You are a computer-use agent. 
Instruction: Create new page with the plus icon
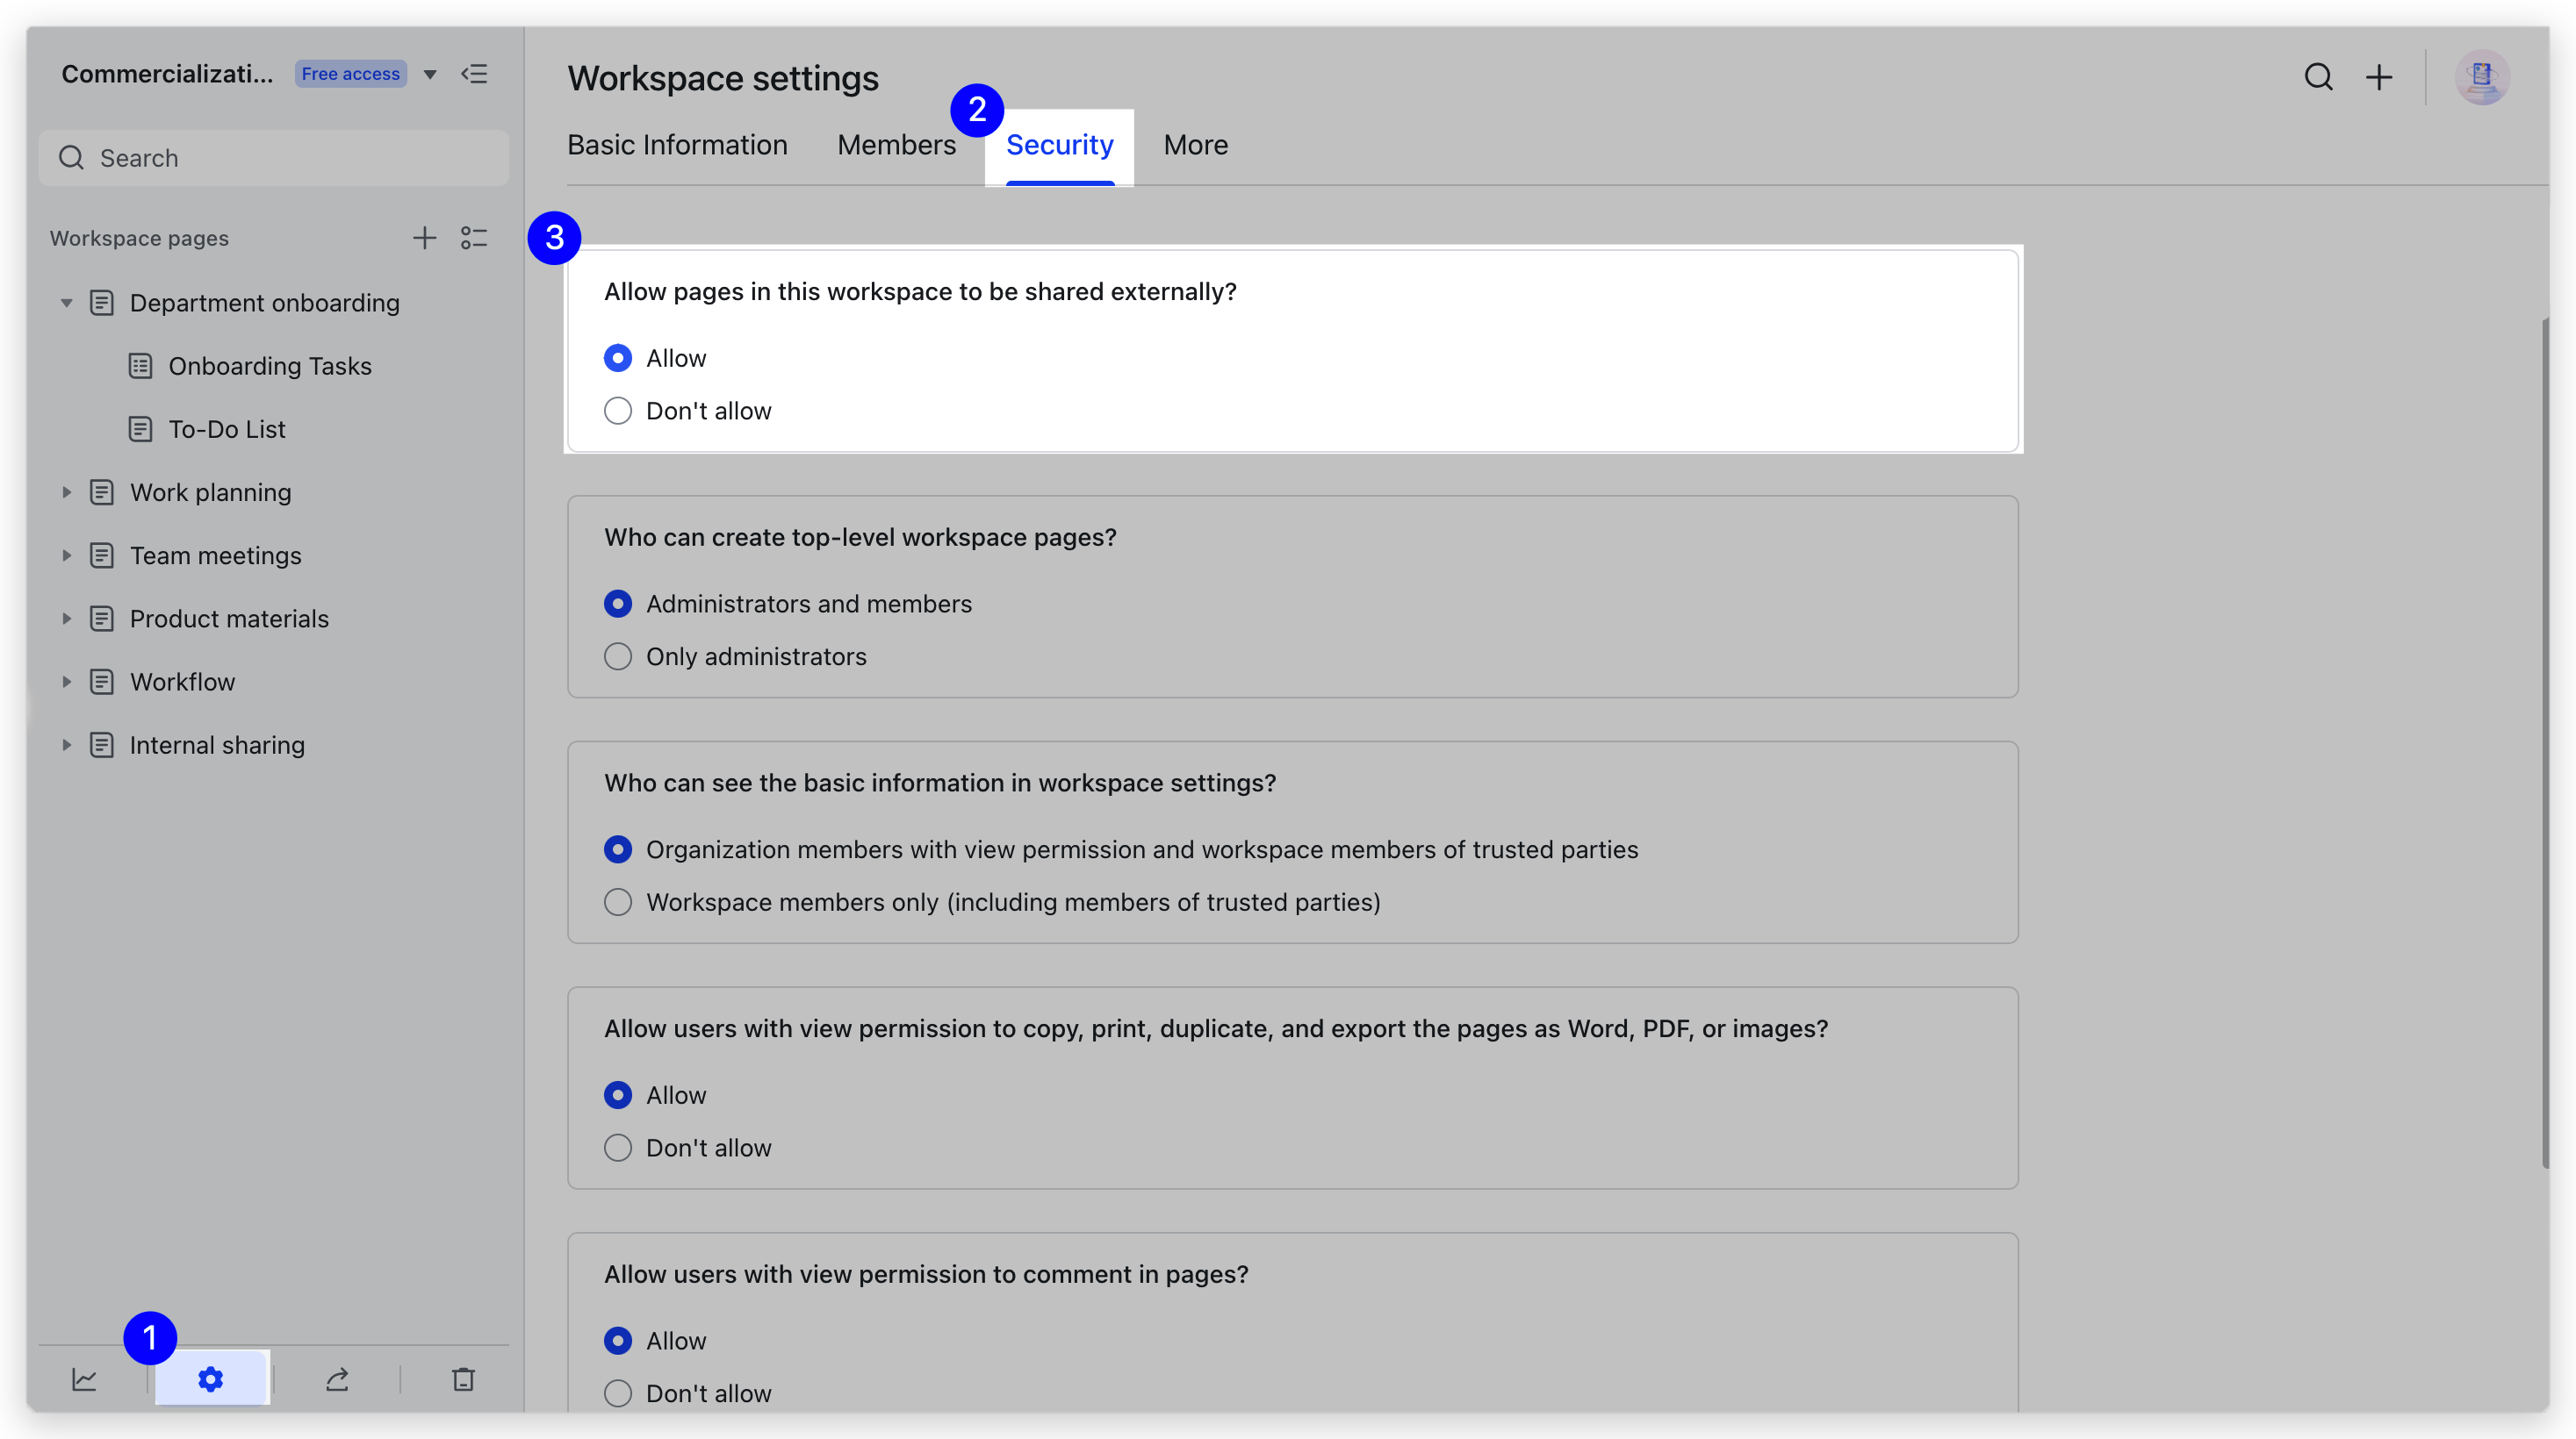(x=2379, y=77)
